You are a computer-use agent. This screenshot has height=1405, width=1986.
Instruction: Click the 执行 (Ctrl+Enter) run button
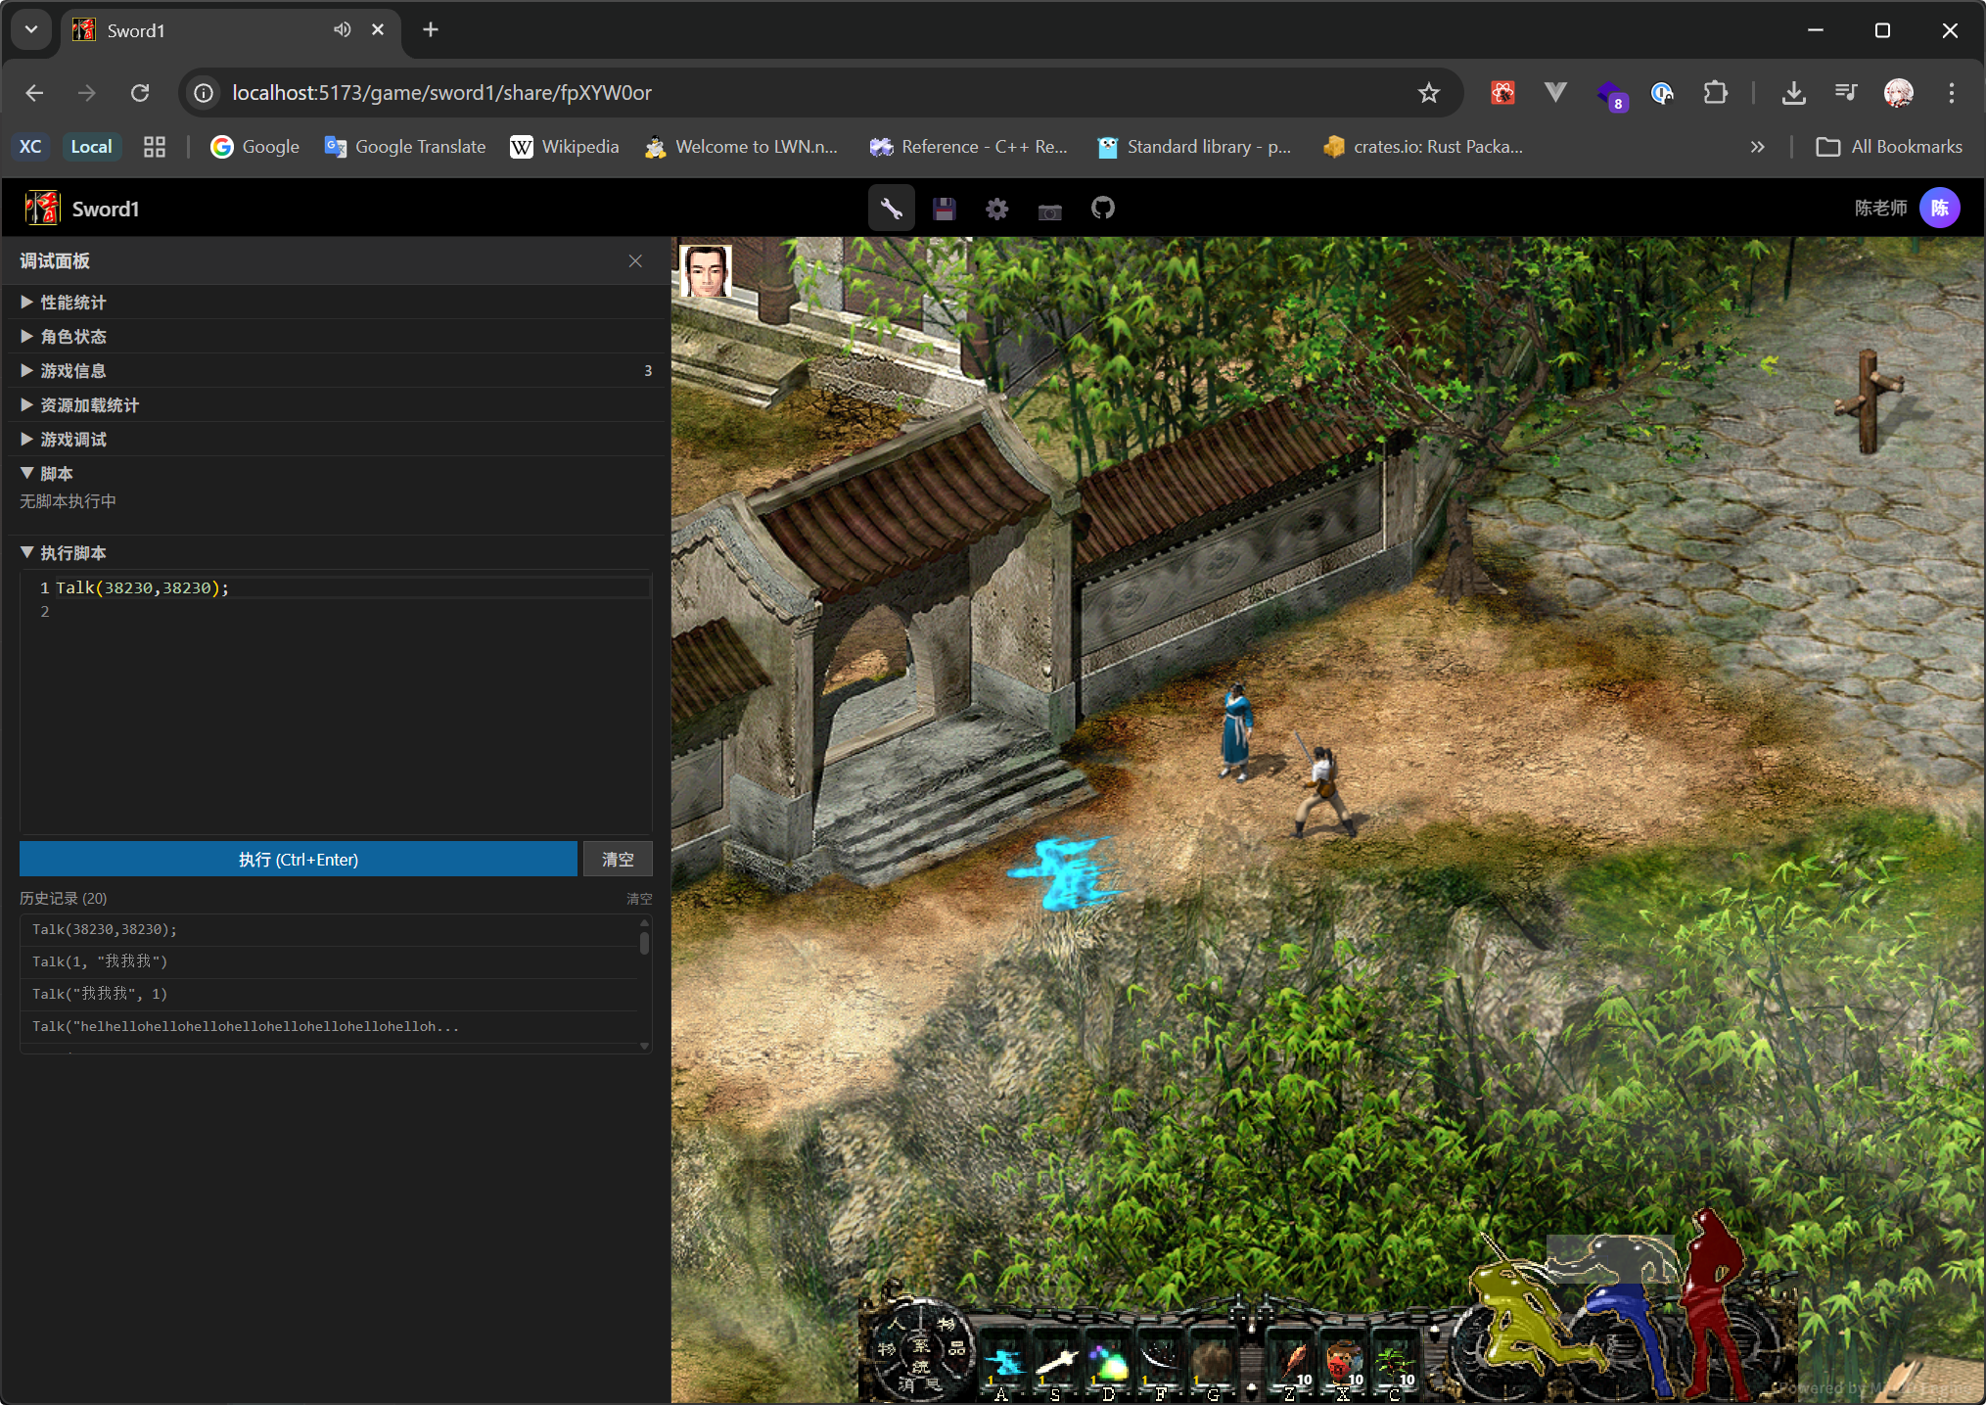click(299, 859)
